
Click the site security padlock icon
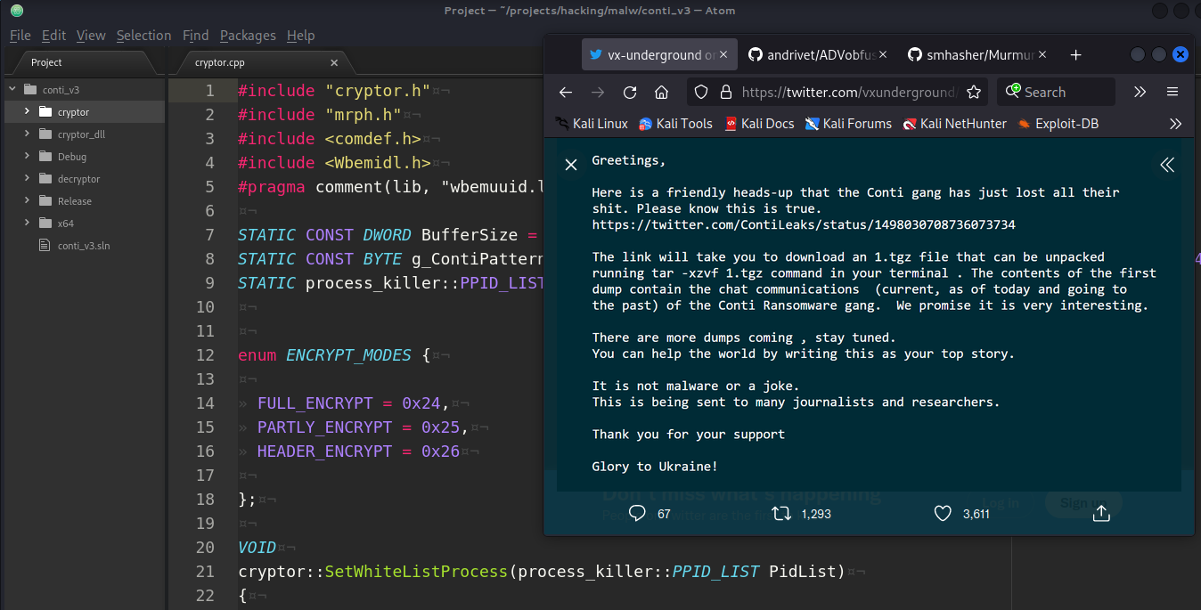pos(725,92)
